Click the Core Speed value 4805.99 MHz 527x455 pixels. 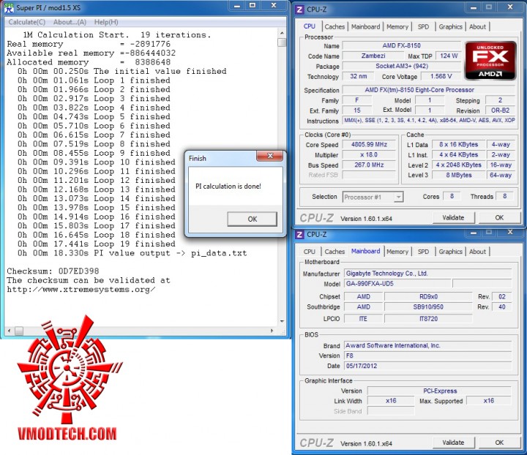point(369,145)
